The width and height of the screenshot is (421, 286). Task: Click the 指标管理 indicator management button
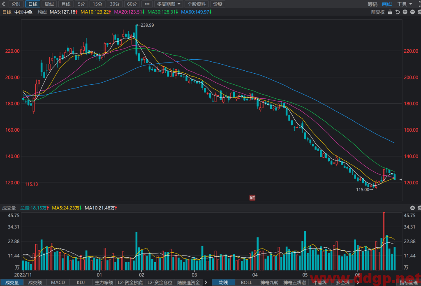408,283
